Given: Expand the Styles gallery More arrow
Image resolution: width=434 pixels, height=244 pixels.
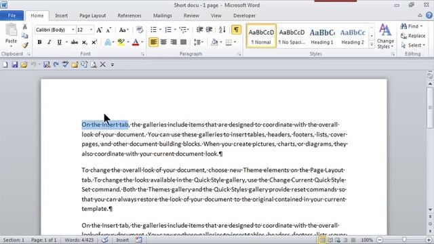Looking at the screenshot, I should click(372, 45).
